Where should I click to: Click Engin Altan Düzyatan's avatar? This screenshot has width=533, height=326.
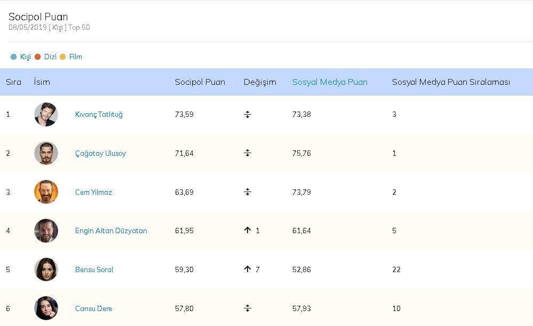(46, 230)
